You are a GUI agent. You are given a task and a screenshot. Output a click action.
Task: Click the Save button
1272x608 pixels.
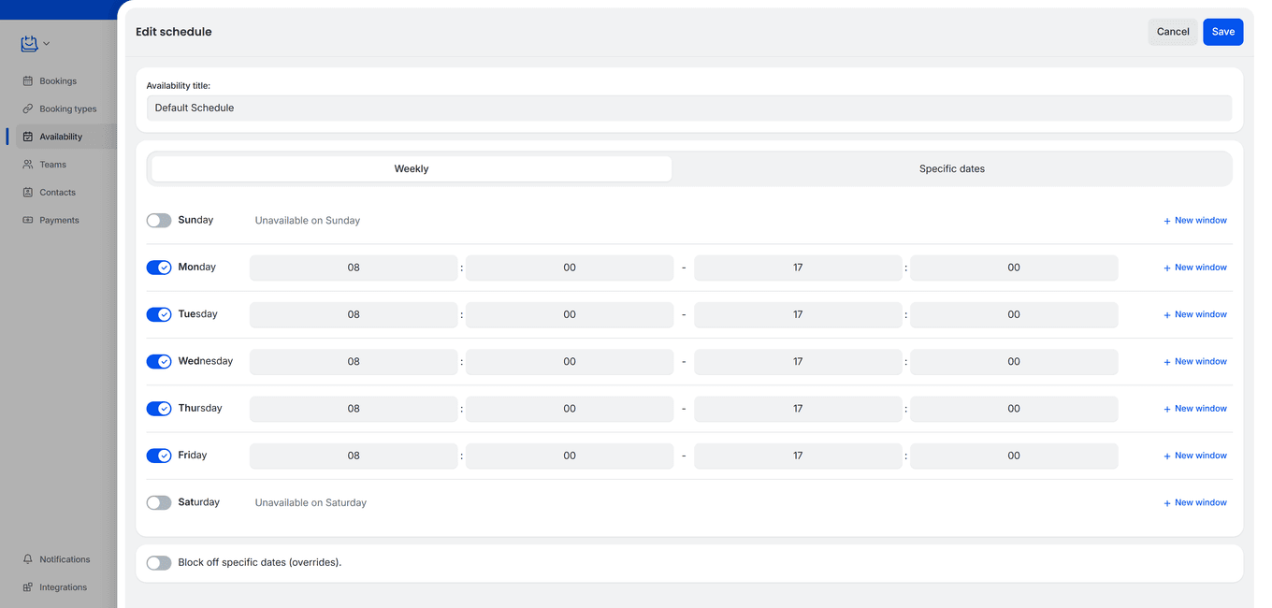tap(1222, 31)
